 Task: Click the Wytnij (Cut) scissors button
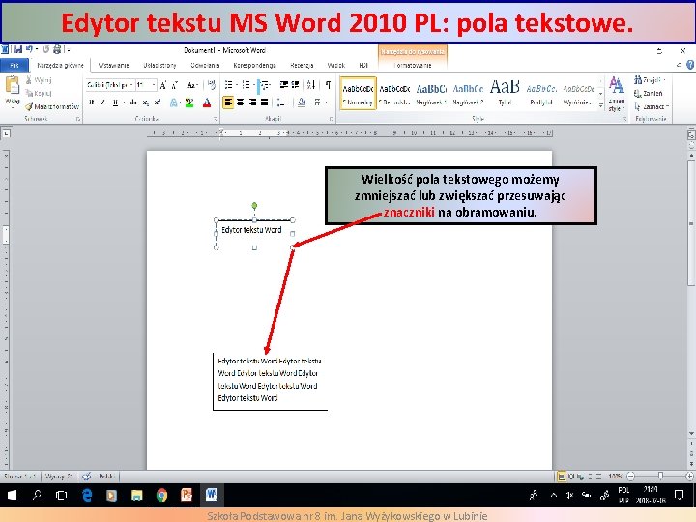pos(39,80)
